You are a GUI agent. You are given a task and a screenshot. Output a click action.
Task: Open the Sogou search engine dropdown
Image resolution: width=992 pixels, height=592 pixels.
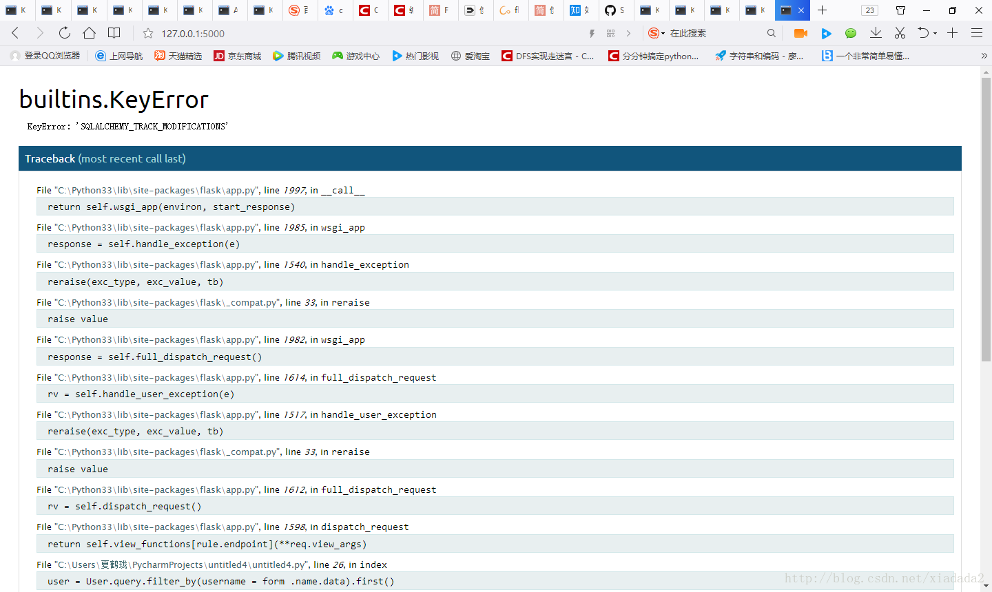[x=656, y=33]
